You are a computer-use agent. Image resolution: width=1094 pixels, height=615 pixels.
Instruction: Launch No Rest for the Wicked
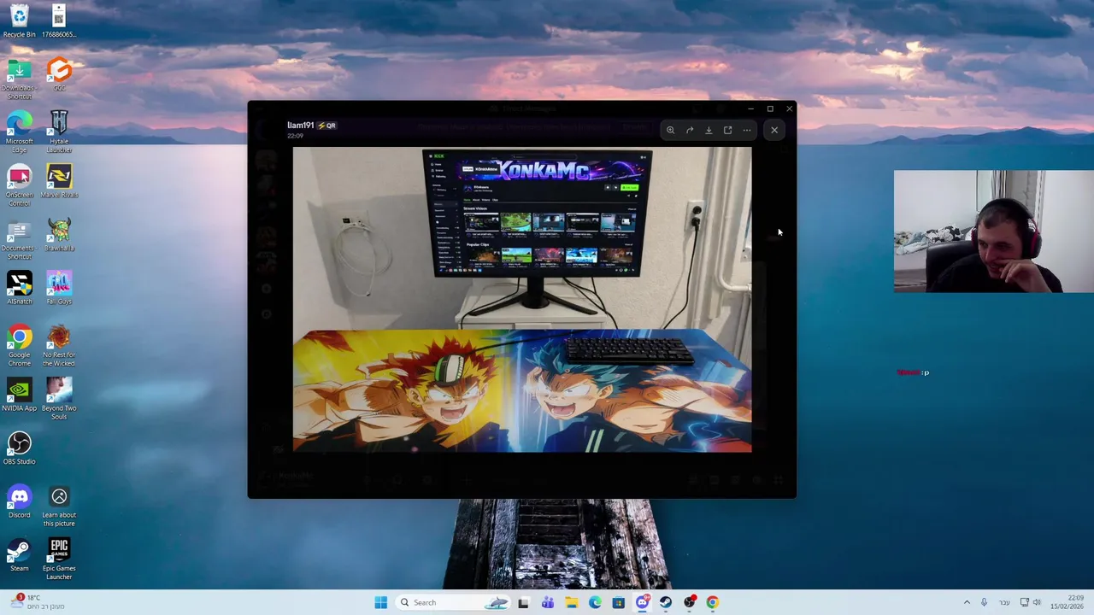(x=59, y=345)
